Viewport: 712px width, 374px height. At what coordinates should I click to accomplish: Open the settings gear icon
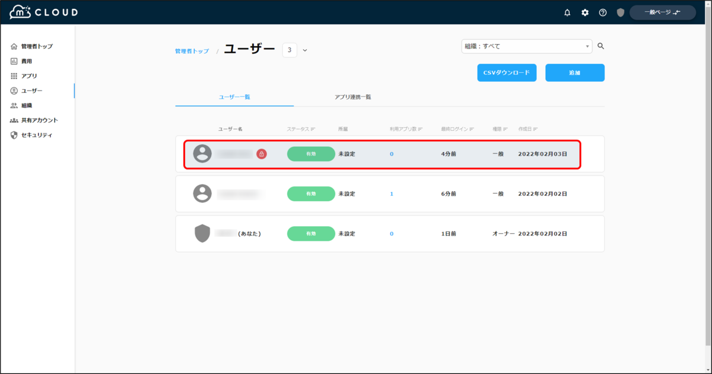tap(585, 12)
